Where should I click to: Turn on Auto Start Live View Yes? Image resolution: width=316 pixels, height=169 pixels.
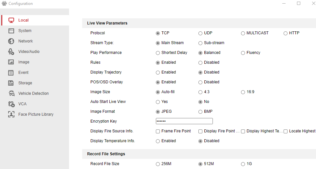158,102
